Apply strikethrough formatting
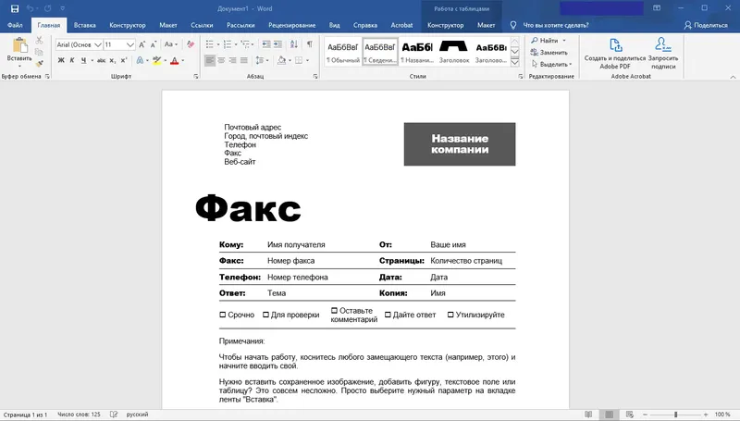 101,60
